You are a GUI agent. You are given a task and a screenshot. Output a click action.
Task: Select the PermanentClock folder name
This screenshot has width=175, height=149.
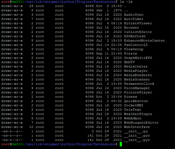(x=139, y=84)
